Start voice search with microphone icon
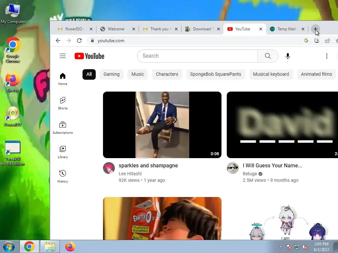338x253 pixels. click(x=288, y=56)
